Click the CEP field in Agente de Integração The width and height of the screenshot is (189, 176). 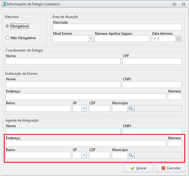[x=100, y=155]
